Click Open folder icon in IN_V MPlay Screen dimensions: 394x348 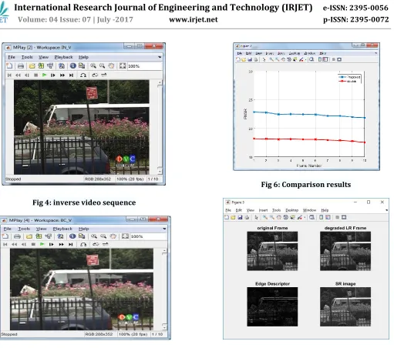(x=32, y=66)
